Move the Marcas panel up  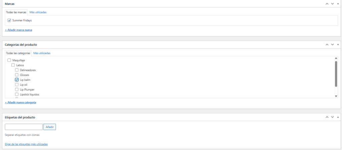pos(327,4)
